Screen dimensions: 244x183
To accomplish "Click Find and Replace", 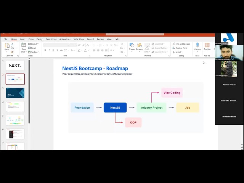I will [181, 44].
